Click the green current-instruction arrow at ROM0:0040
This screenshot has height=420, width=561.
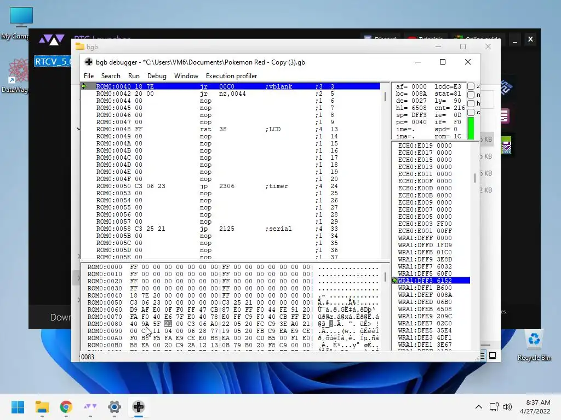tap(84, 86)
